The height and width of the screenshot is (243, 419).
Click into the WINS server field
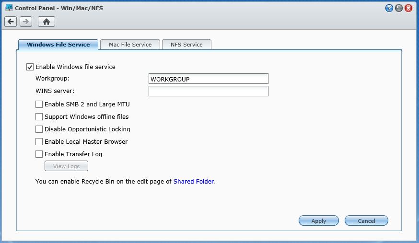click(x=209, y=91)
